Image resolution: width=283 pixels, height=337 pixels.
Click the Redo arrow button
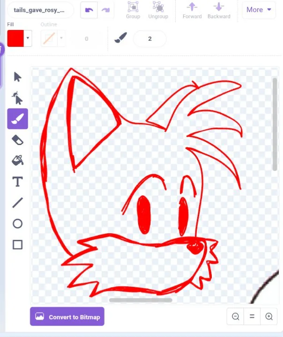[105, 10]
